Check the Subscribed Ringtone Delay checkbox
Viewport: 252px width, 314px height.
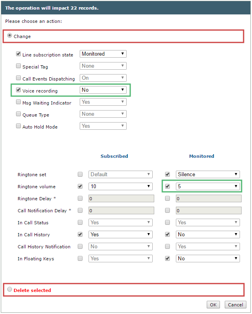click(x=80, y=199)
